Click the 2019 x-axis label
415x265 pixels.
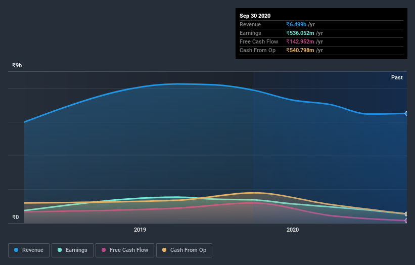(140, 230)
